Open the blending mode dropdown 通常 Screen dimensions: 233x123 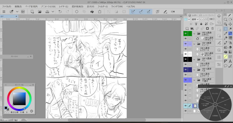(x=195, y=19)
